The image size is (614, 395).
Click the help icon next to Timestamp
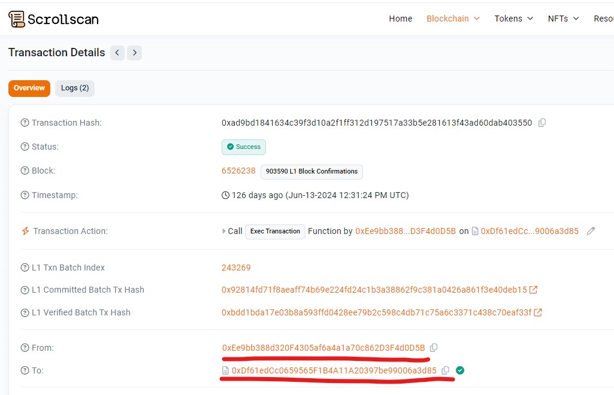tap(25, 195)
